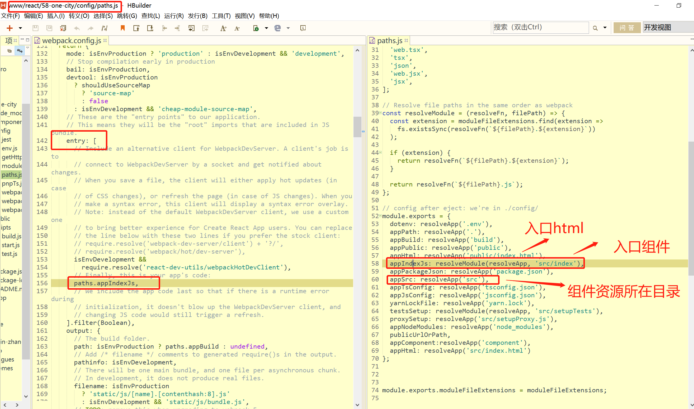Screen dimensions: 694x409
Task: Select start.js in project tree
Action: pos(11,245)
